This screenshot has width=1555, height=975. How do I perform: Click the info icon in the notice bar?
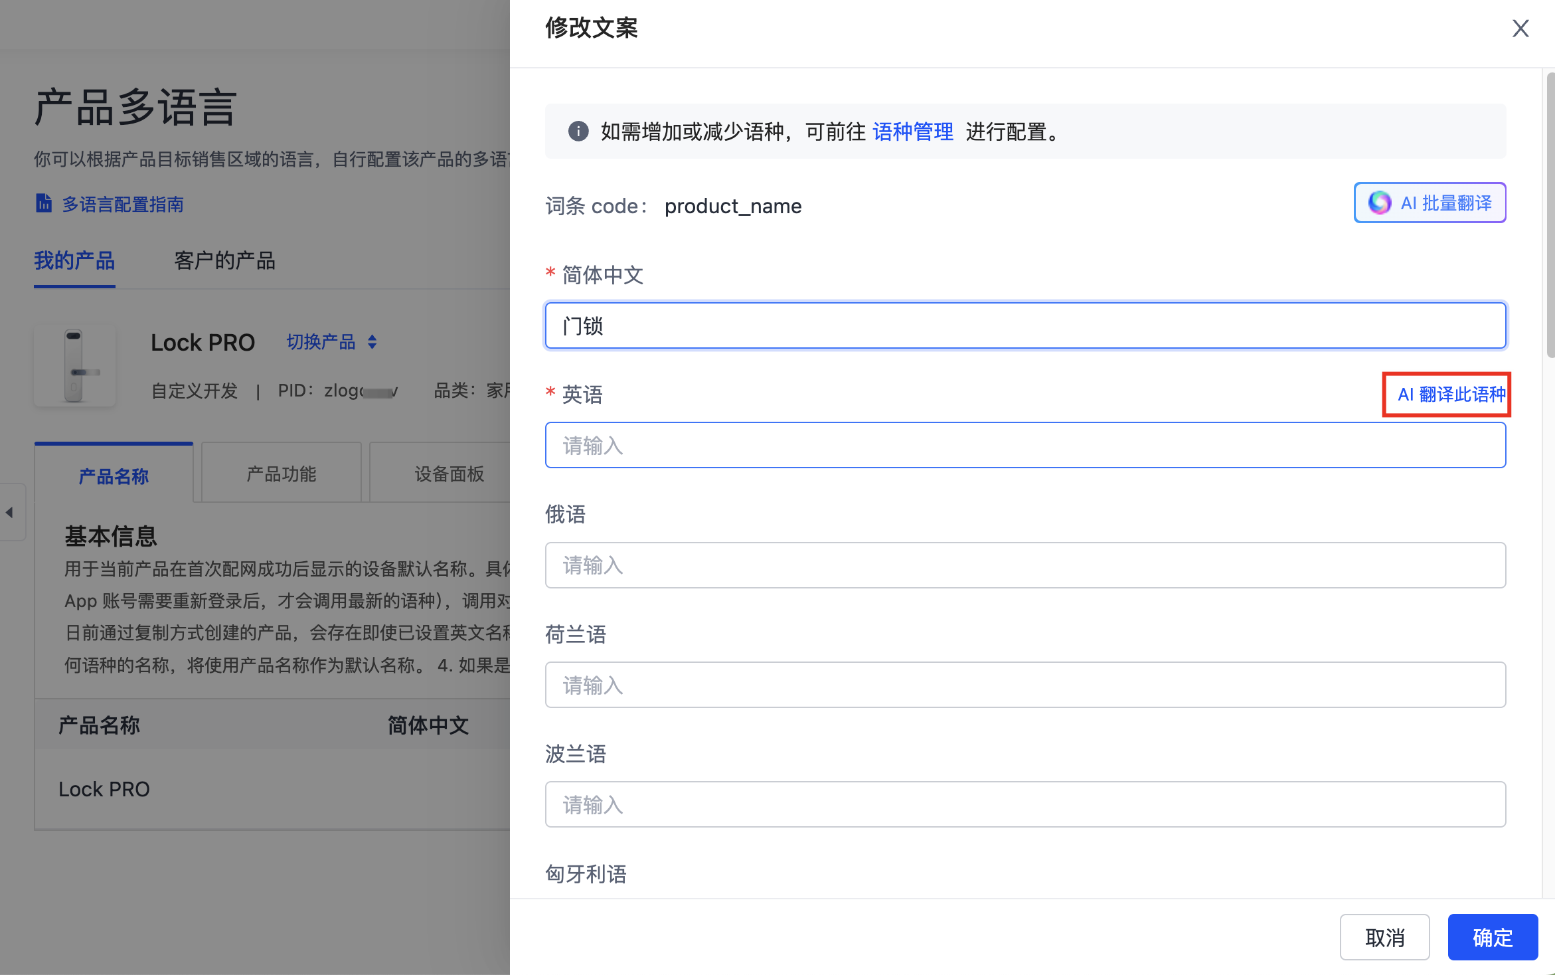coord(578,133)
